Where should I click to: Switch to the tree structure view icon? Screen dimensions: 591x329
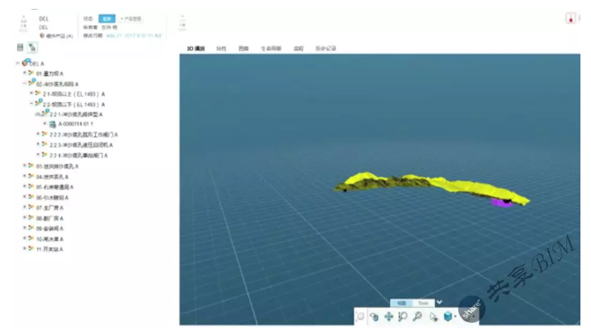click(33, 48)
